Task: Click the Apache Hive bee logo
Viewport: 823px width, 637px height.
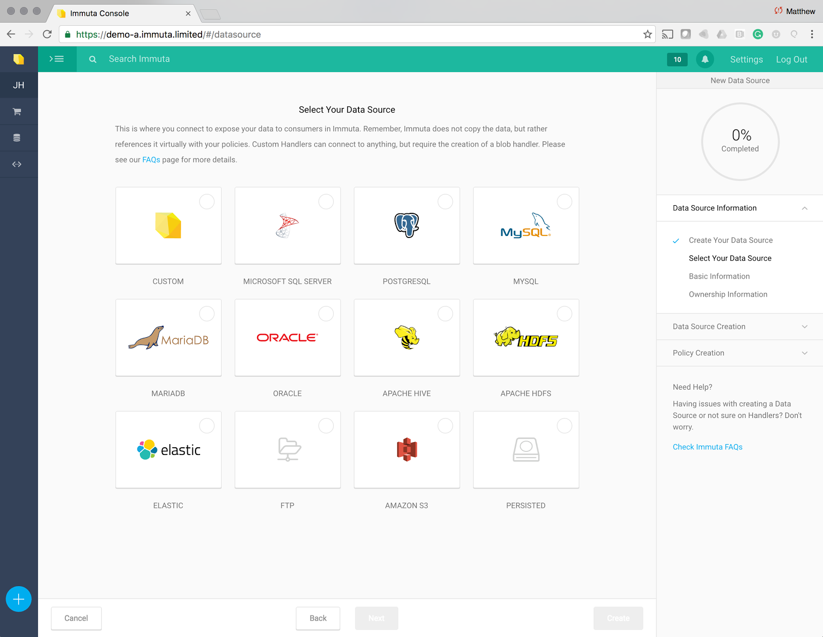Action: (406, 337)
